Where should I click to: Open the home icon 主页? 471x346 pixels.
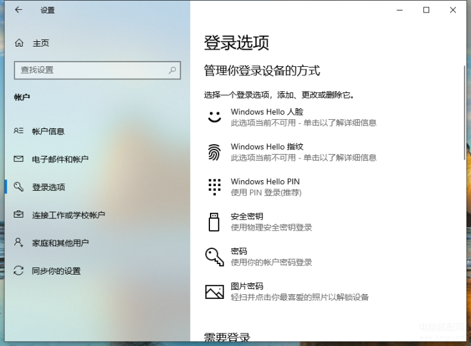[19, 43]
